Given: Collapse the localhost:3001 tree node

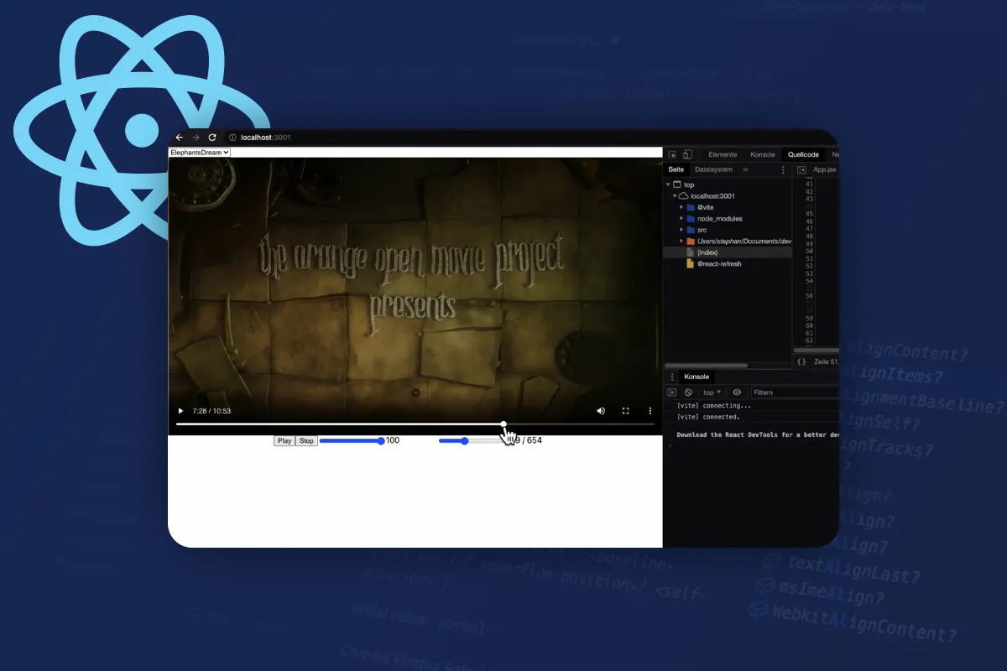Looking at the screenshot, I should [x=675, y=195].
